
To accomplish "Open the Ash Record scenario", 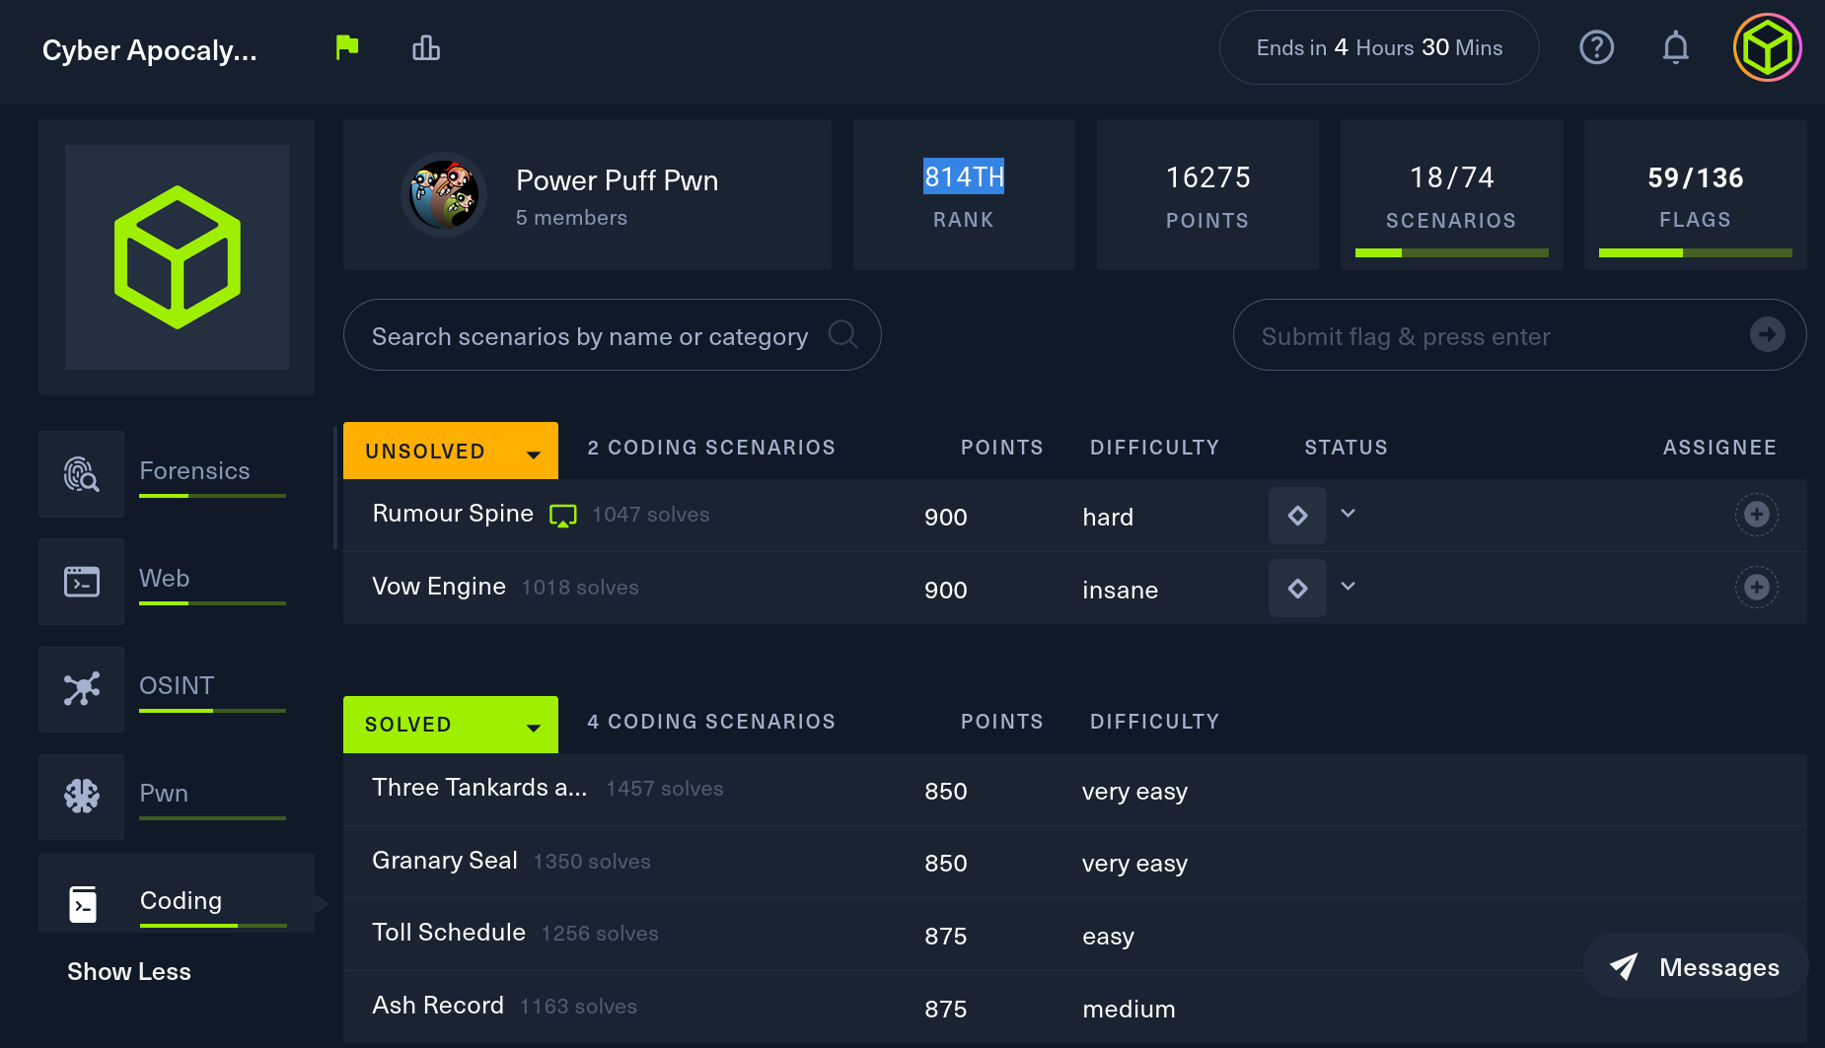I will [438, 1005].
